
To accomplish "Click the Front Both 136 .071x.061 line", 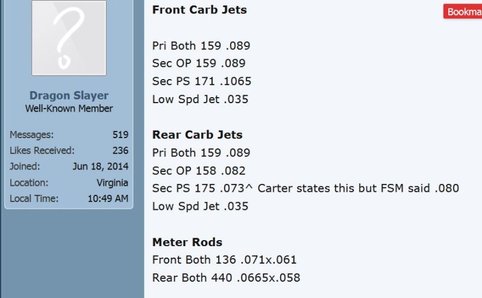I will [224, 260].
